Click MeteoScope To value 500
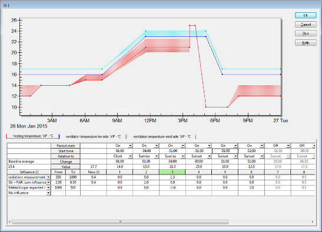The width and height of the screenshot is (322, 232). pyautogui.click(x=73, y=188)
